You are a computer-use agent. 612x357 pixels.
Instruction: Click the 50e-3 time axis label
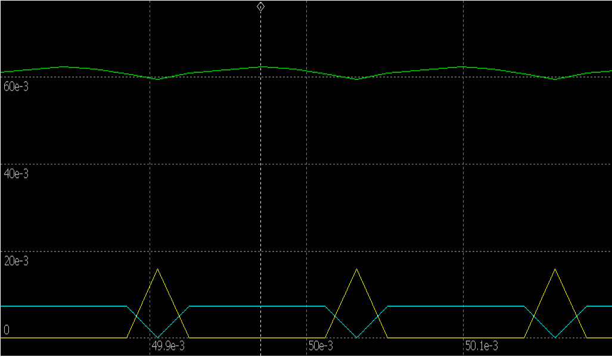[321, 346]
